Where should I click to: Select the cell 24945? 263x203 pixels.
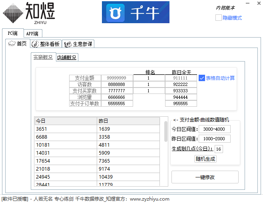[x=66, y=177]
